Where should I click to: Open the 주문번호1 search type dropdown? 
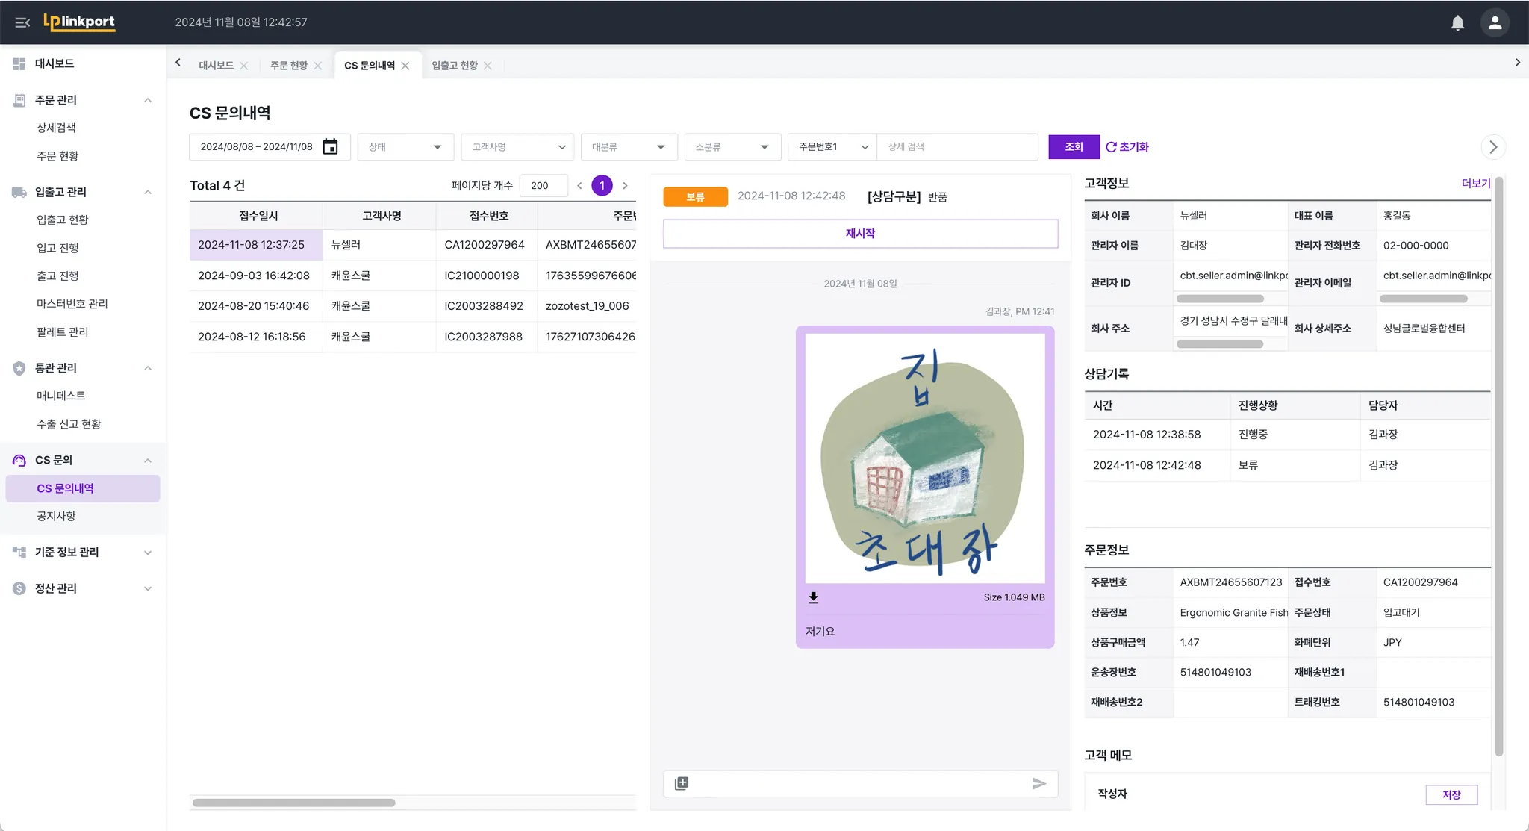click(832, 147)
